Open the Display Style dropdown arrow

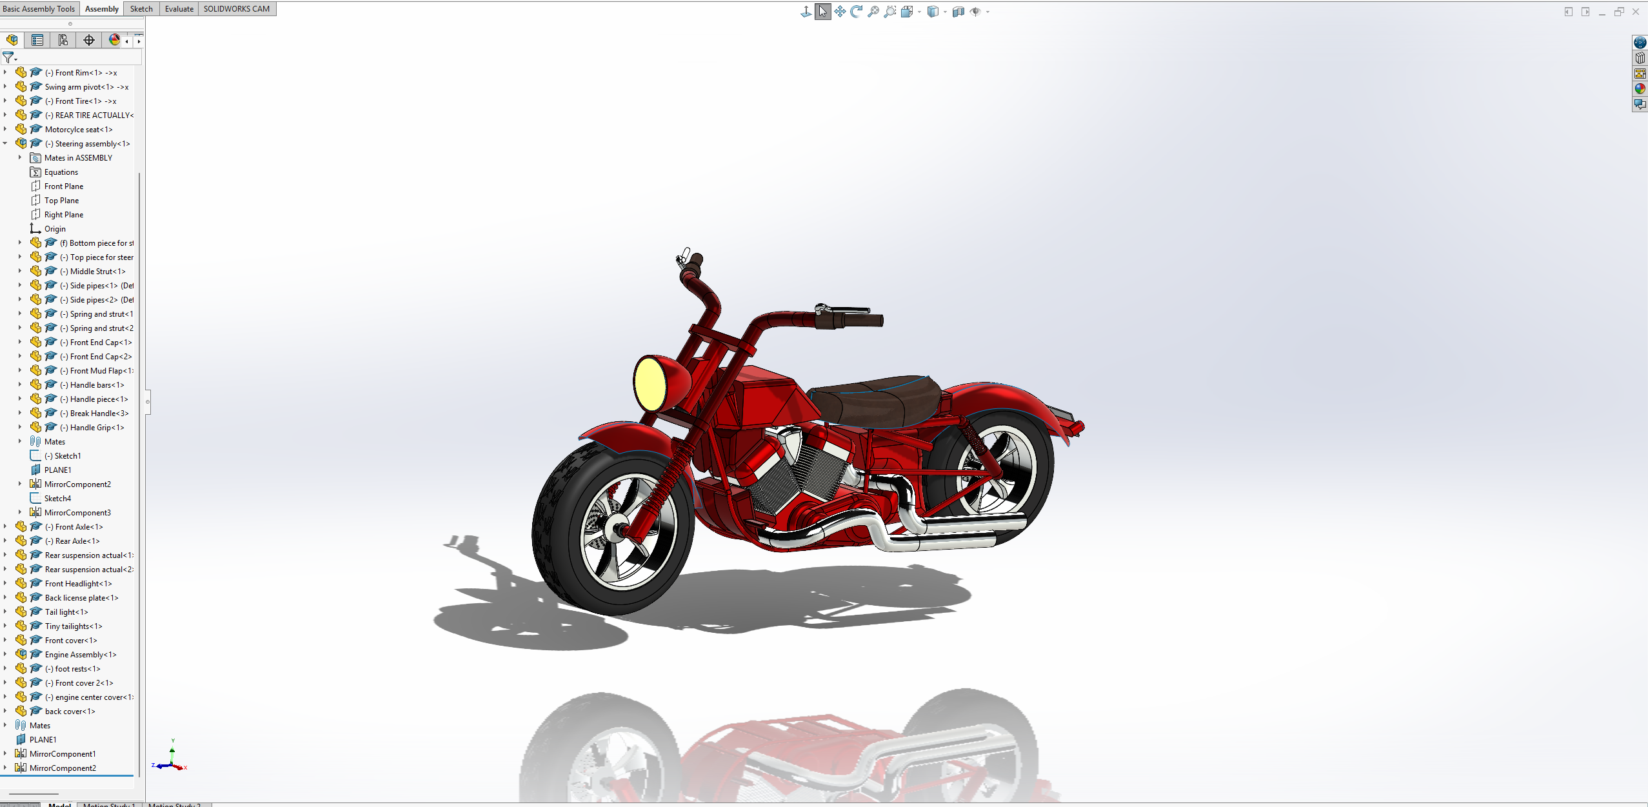[x=945, y=12]
